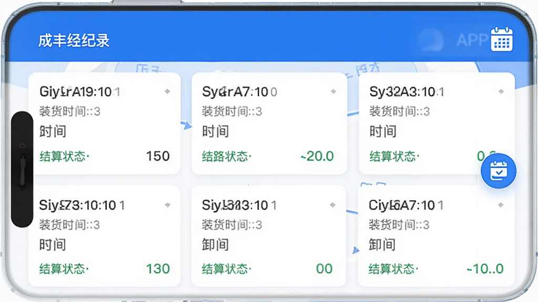Open the Siy.L383:10 record card title
538x302 pixels.
pyautogui.click(x=239, y=206)
